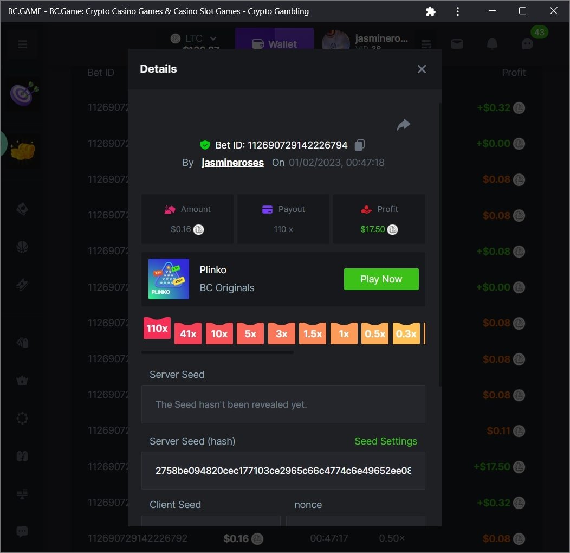
Task: Open the notifications bell icon
Action: [492, 44]
